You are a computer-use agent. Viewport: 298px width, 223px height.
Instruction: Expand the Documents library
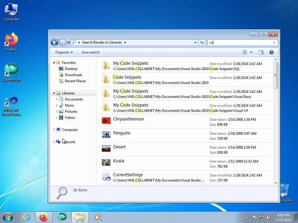57,99
